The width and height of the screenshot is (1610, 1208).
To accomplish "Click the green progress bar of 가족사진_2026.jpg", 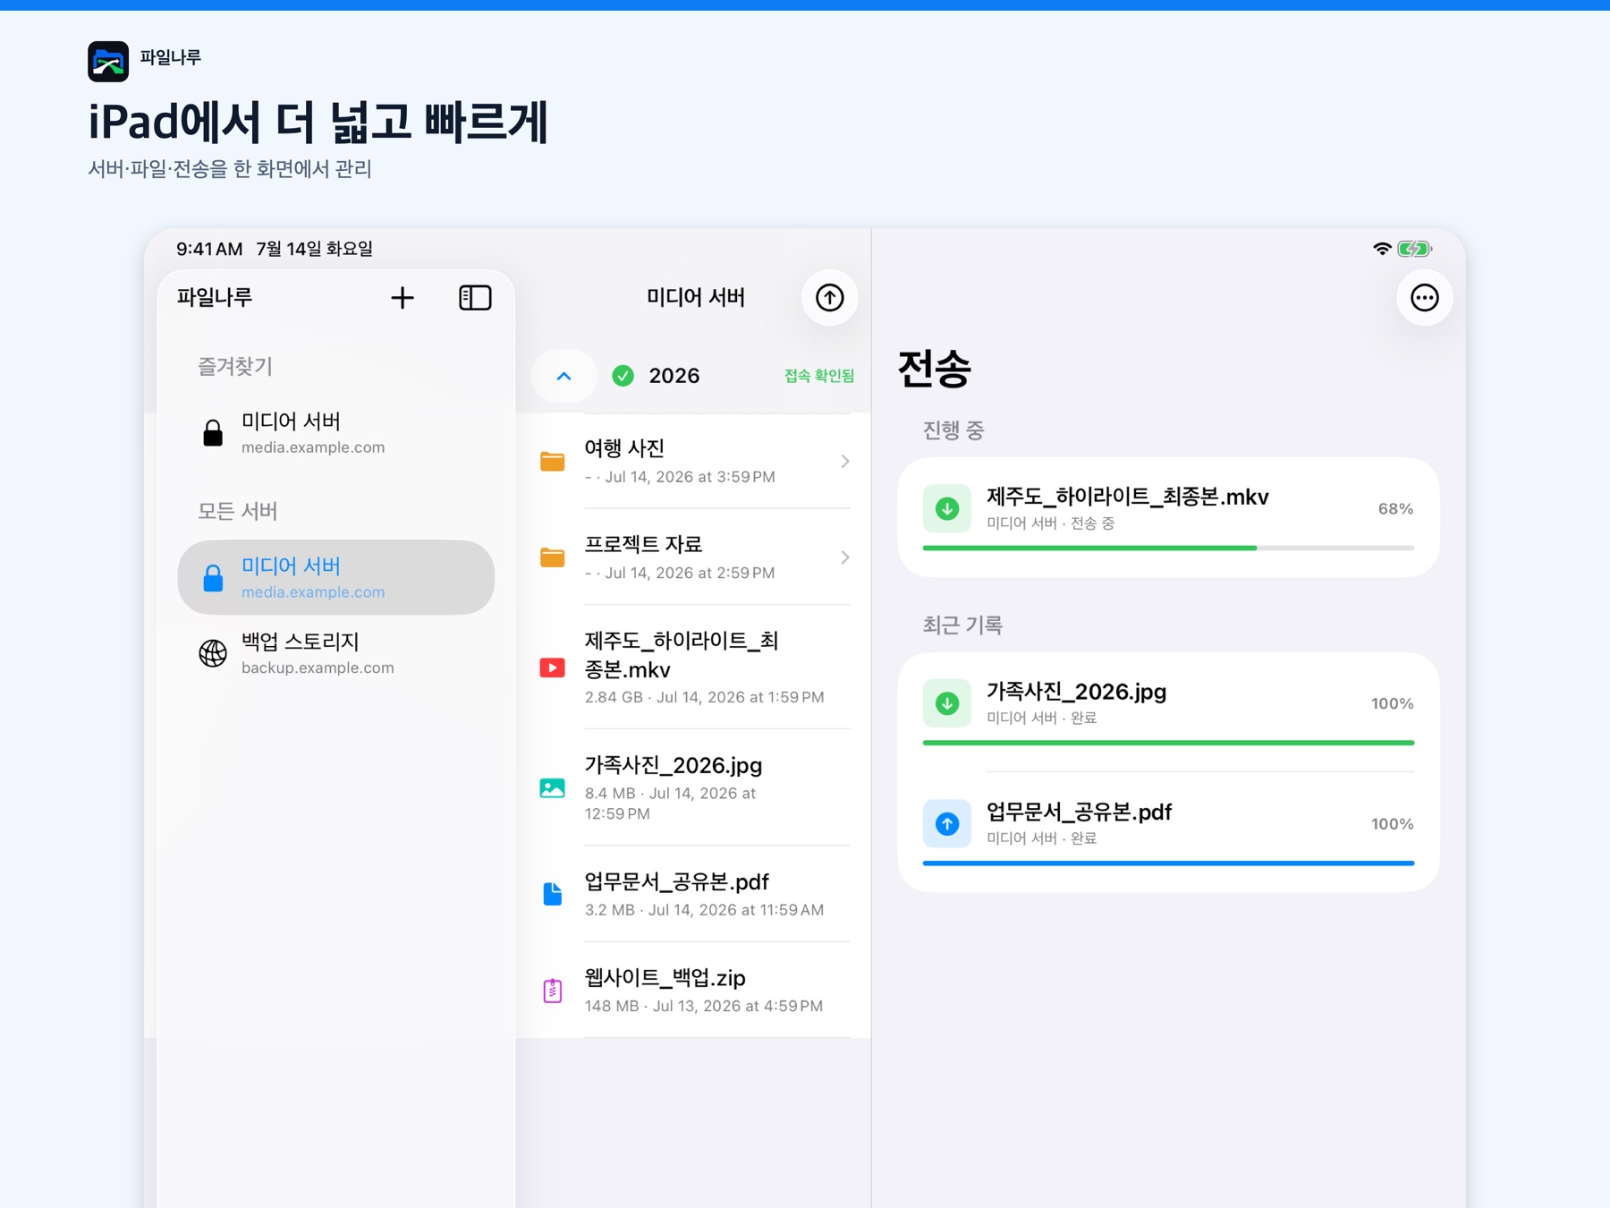I will [x=1168, y=743].
